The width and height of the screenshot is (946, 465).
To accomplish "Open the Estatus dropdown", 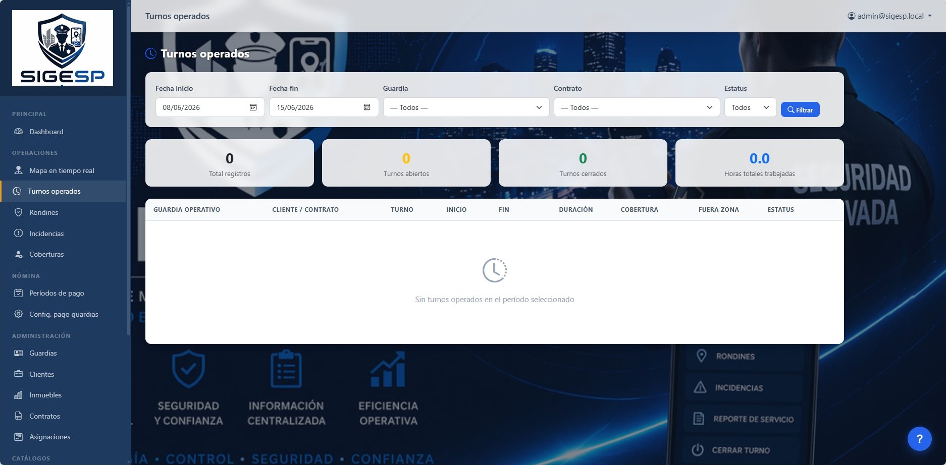I will coord(750,107).
